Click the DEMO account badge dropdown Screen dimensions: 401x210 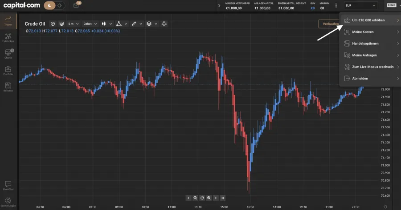tap(393, 5)
